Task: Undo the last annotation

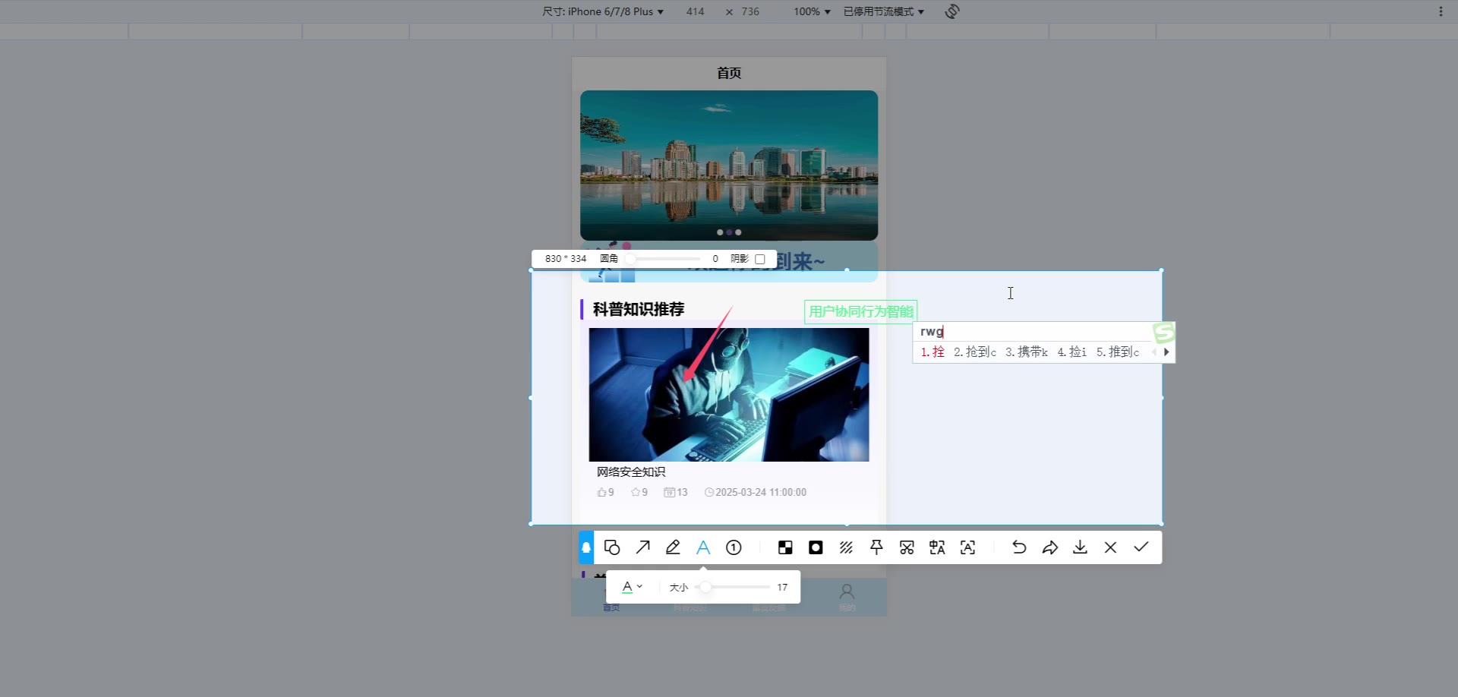Action: 1019,547
